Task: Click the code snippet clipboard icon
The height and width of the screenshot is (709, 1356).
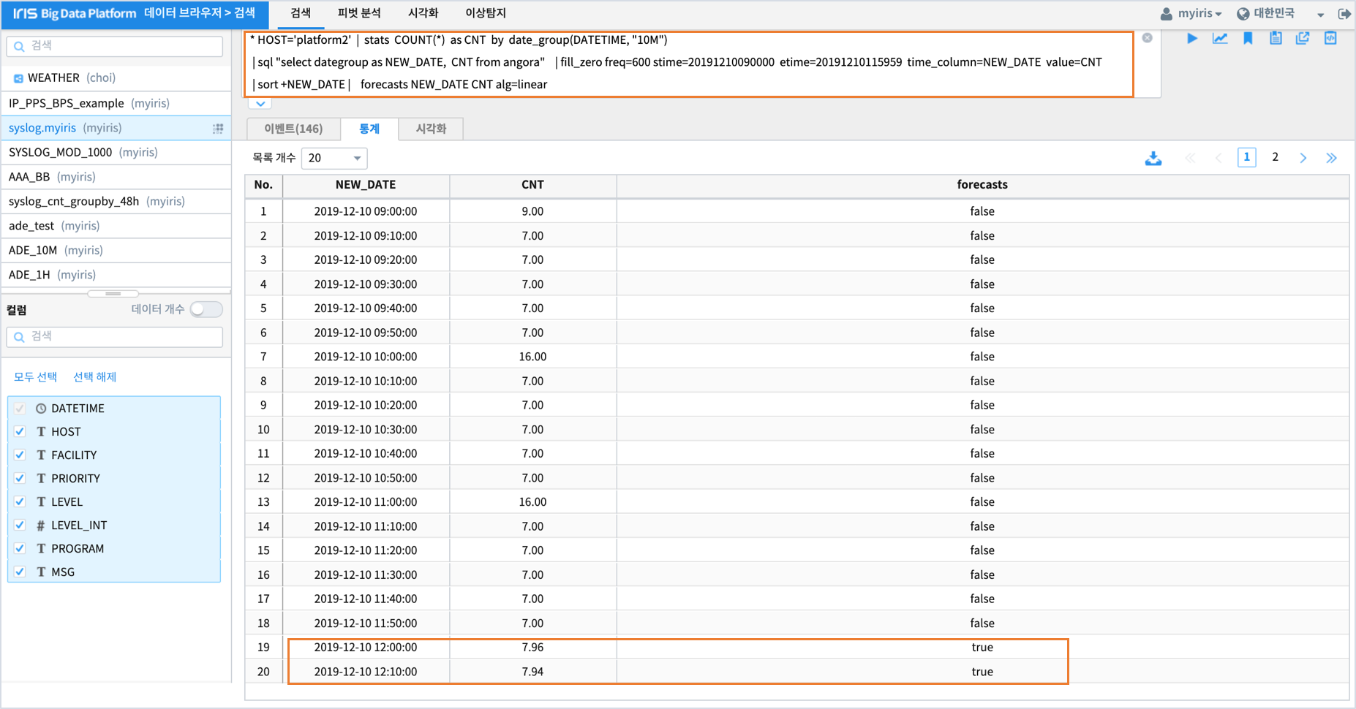Action: coord(1330,38)
